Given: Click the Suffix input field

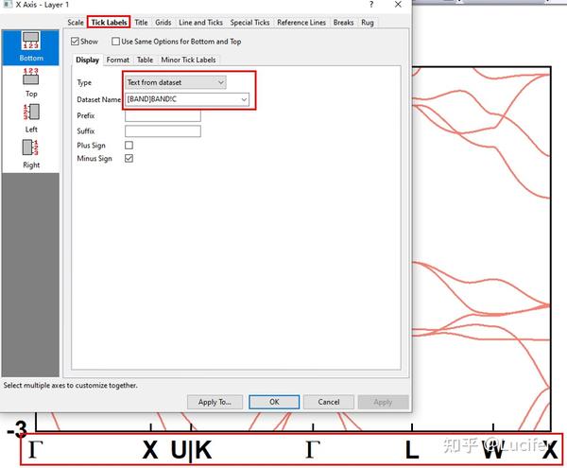Looking at the screenshot, I should point(163,131).
